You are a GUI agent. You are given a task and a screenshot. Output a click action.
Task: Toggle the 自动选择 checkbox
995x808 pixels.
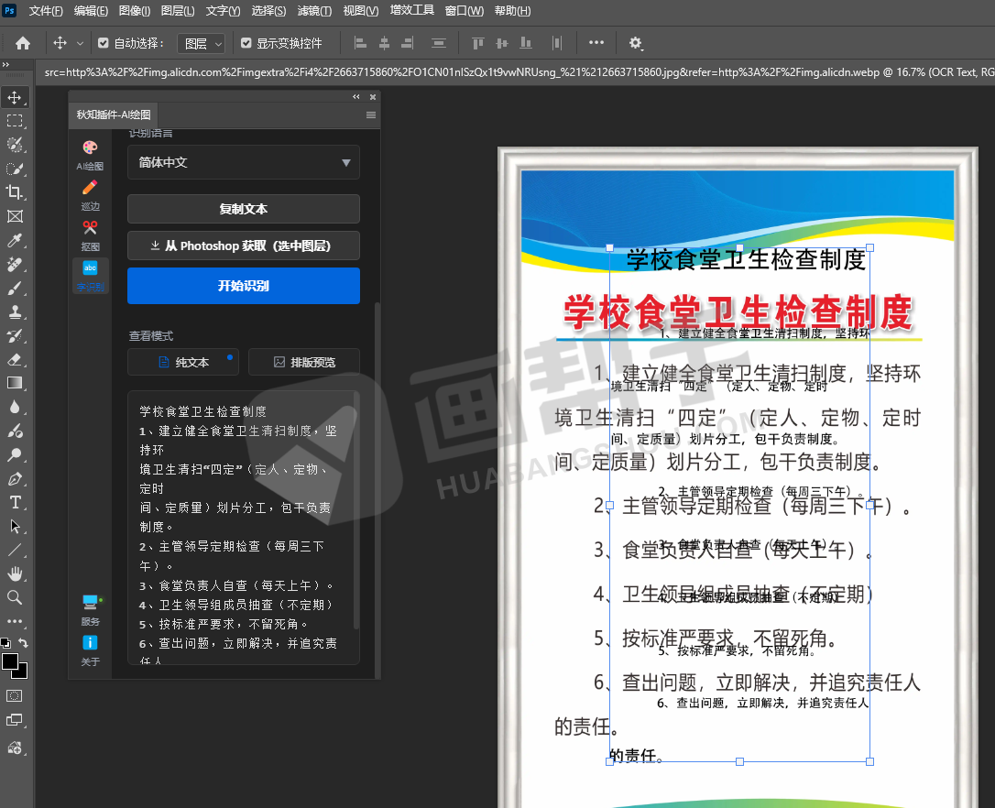104,43
